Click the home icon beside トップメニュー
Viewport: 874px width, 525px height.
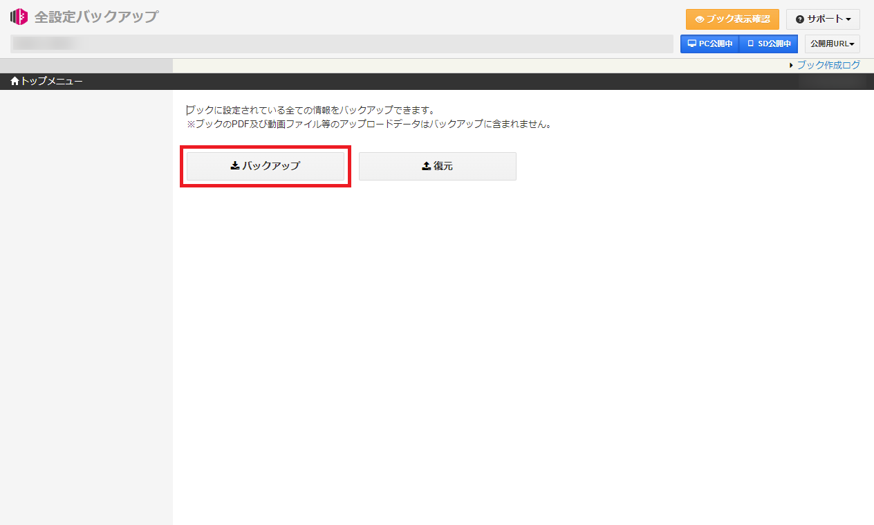[x=14, y=81]
